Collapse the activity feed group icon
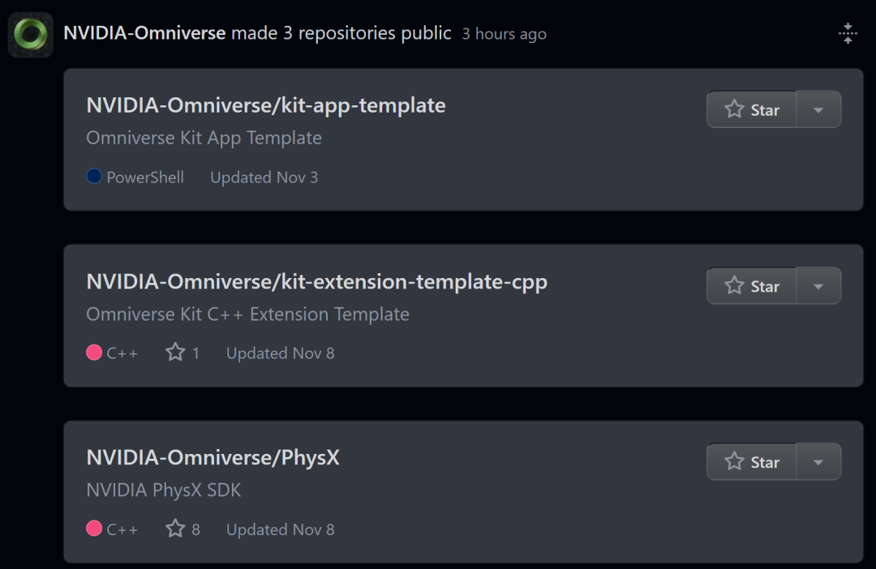The width and height of the screenshot is (876, 569). tap(848, 34)
